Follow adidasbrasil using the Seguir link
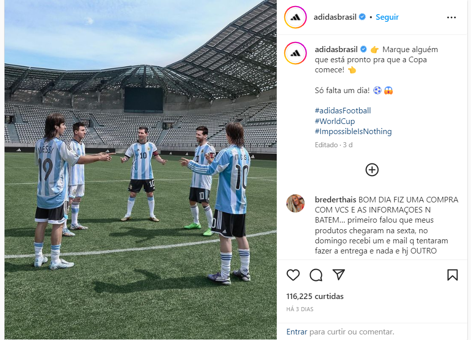 coord(387,17)
